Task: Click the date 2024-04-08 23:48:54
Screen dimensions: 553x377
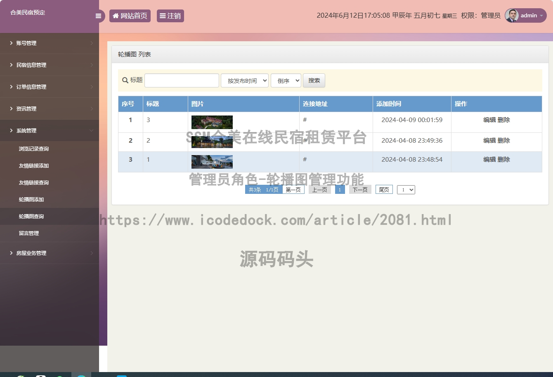Action: click(x=412, y=160)
